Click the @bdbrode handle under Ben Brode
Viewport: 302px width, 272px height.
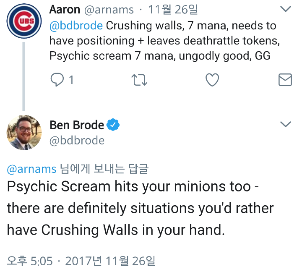pos(77,140)
